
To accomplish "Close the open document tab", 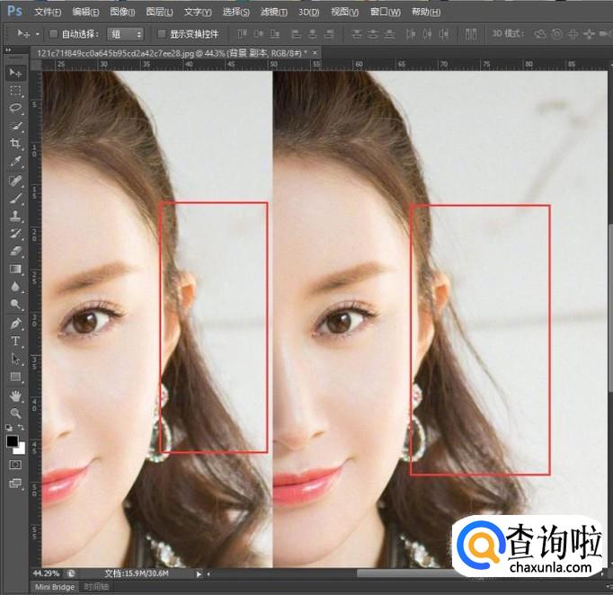I will pos(315,52).
